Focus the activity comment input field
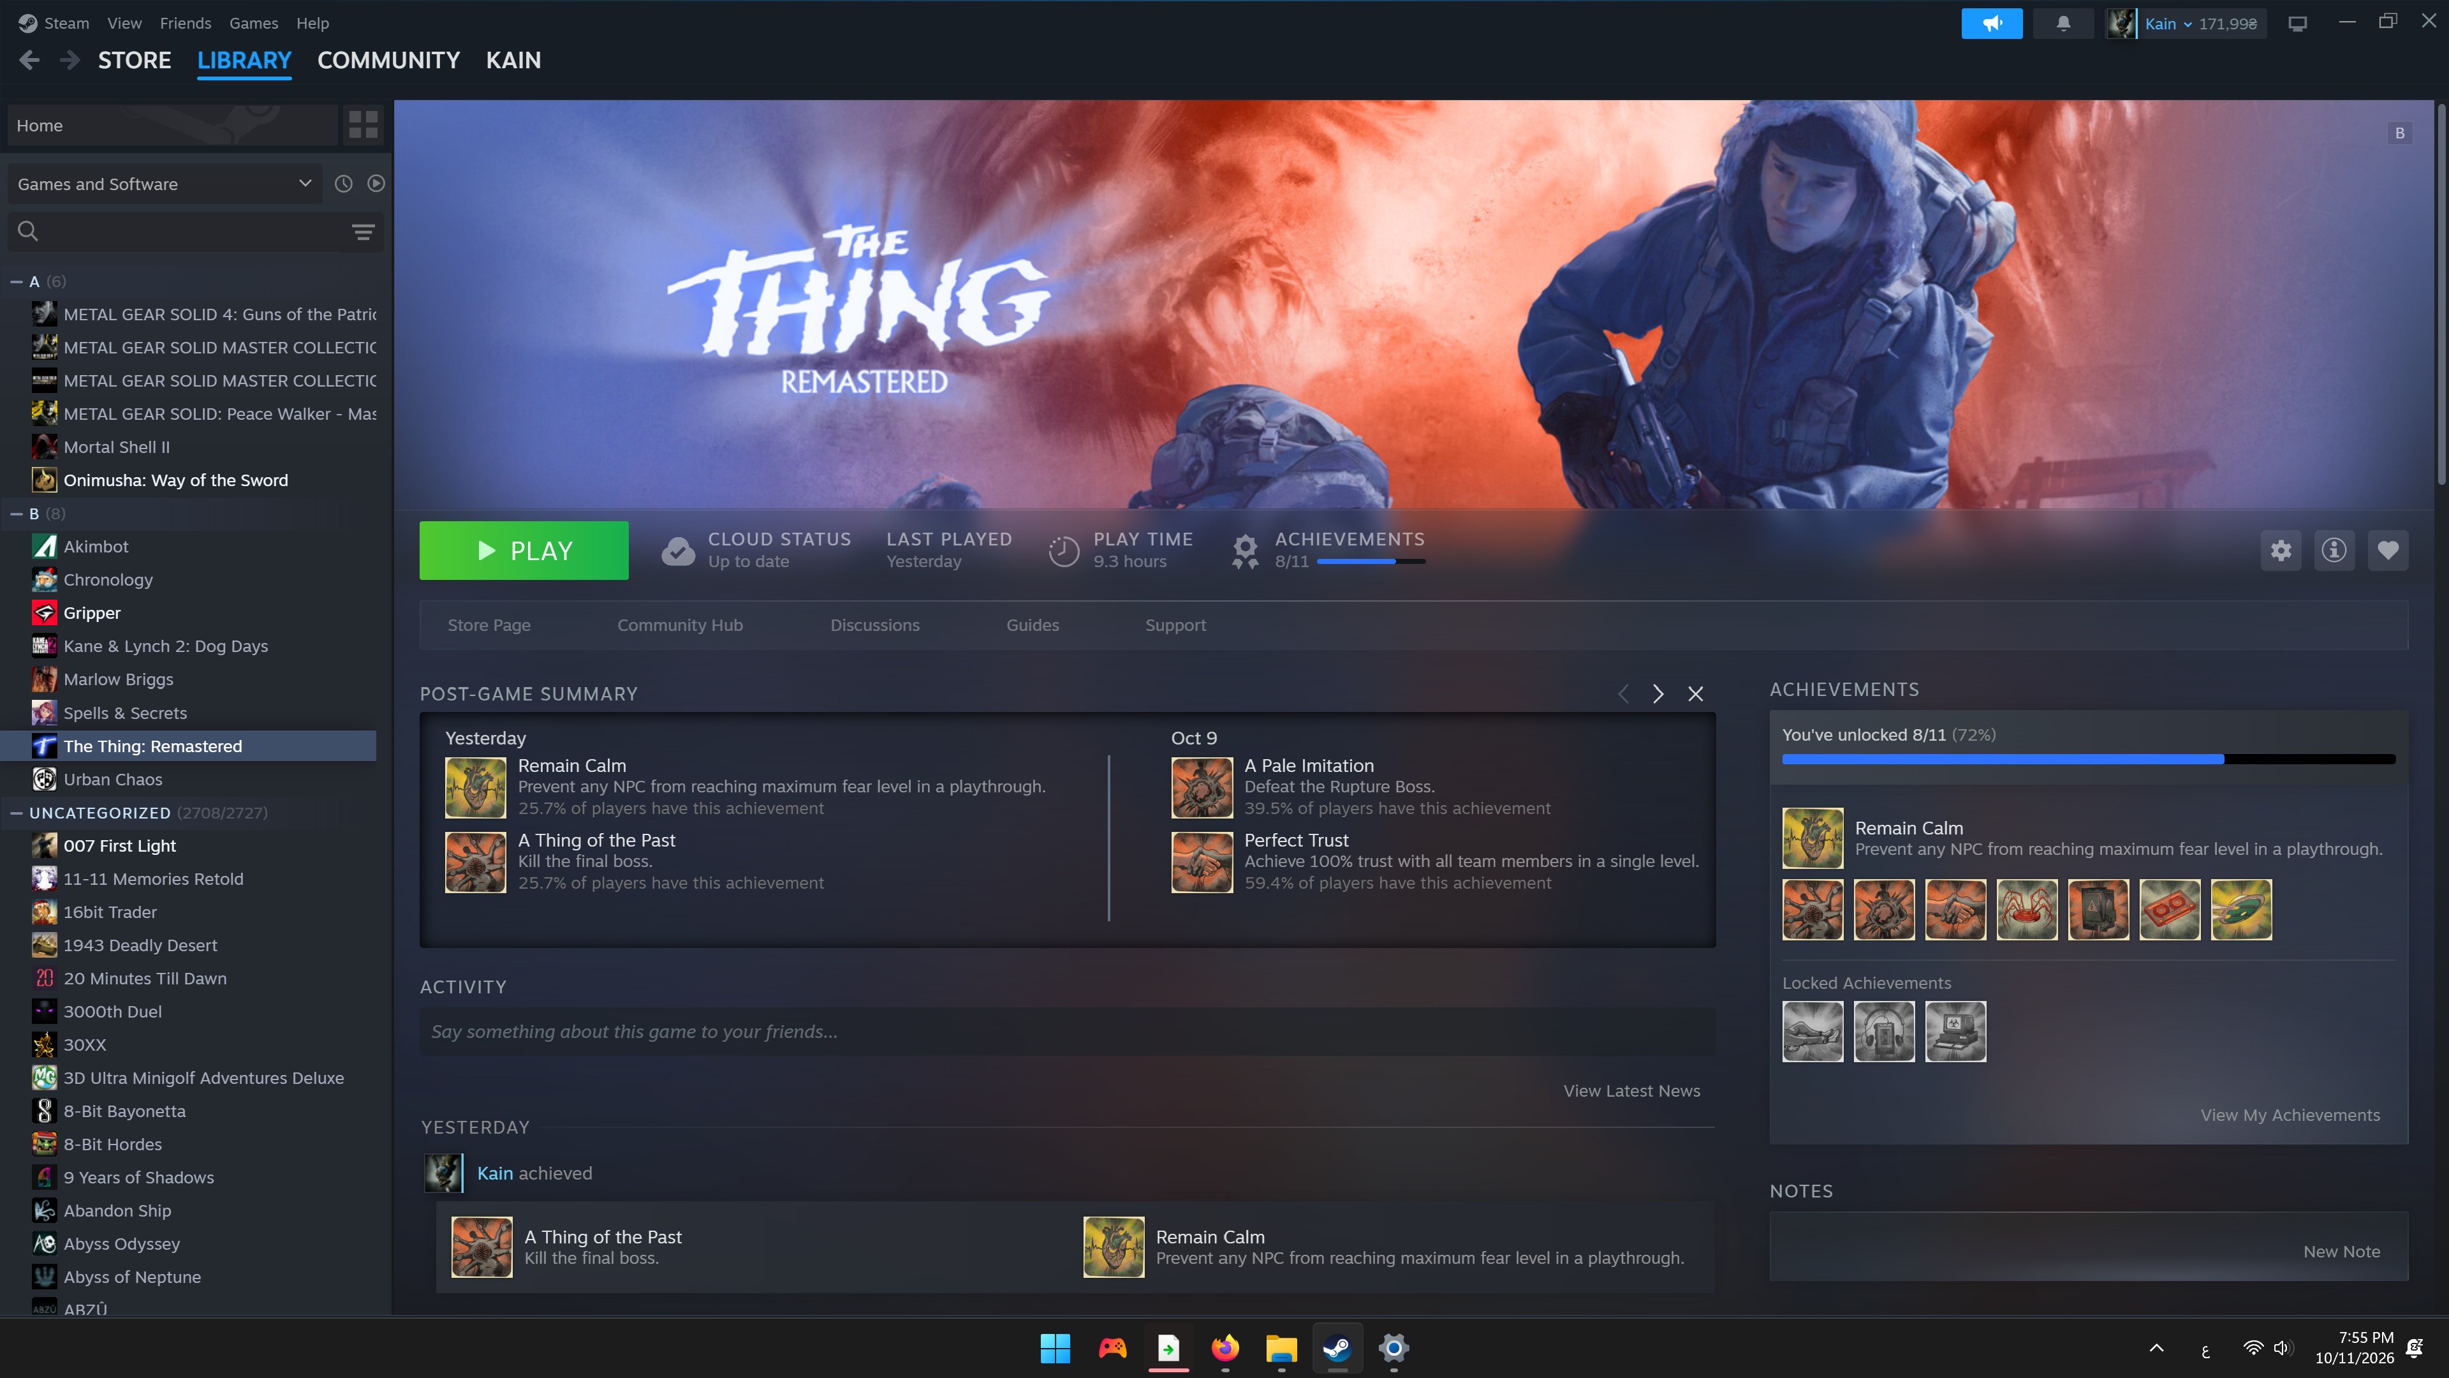 pyautogui.click(x=1068, y=1031)
